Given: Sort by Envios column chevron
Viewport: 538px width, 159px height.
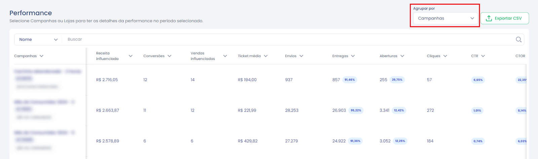Looking at the screenshot, I should [x=301, y=56].
